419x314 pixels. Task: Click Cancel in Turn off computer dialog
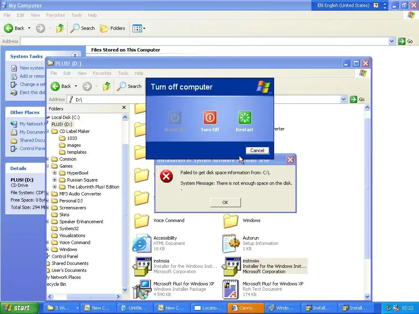click(257, 150)
